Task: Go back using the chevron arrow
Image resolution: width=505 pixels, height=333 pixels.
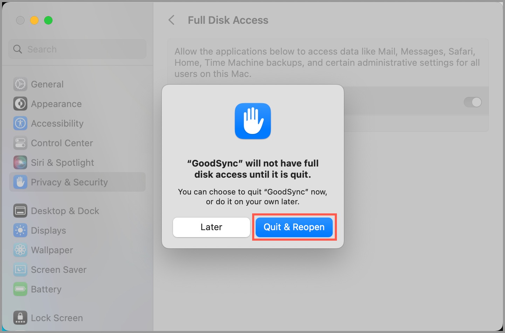Action: click(x=171, y=20)
